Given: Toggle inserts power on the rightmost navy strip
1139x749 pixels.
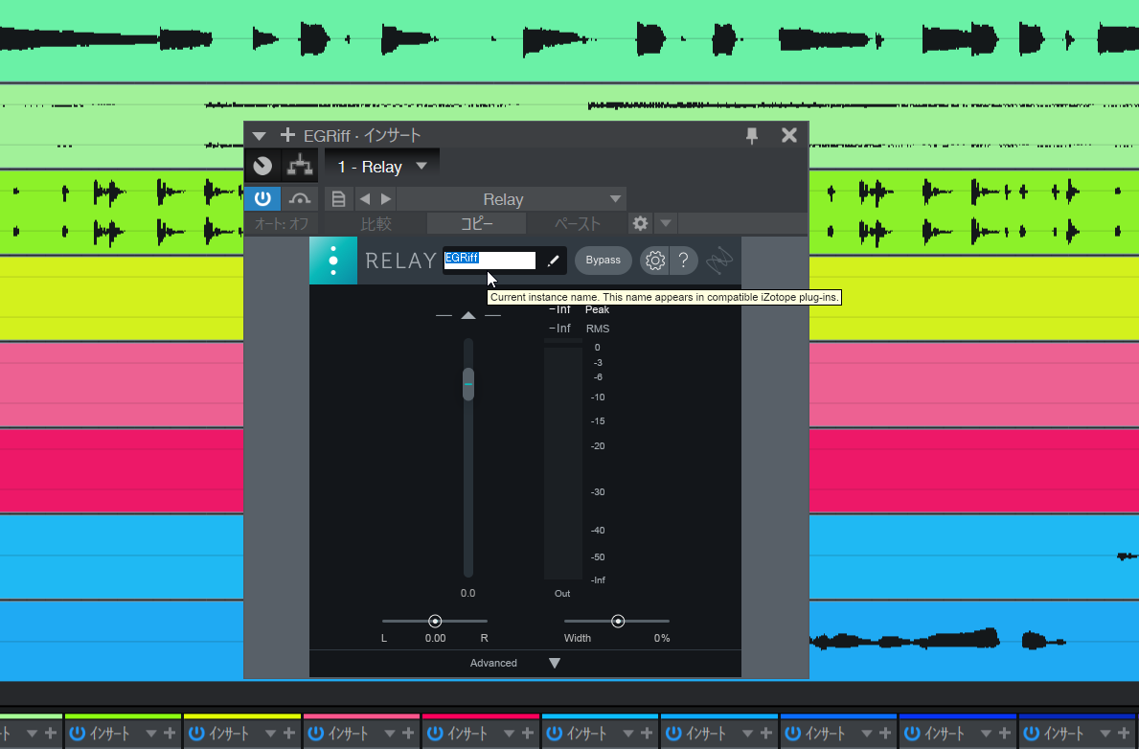Looking at the screenshot, I should [1032, 733].
